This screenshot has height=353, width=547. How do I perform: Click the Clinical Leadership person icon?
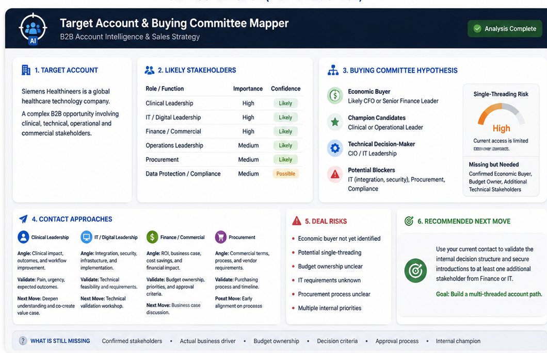(23, 237)
